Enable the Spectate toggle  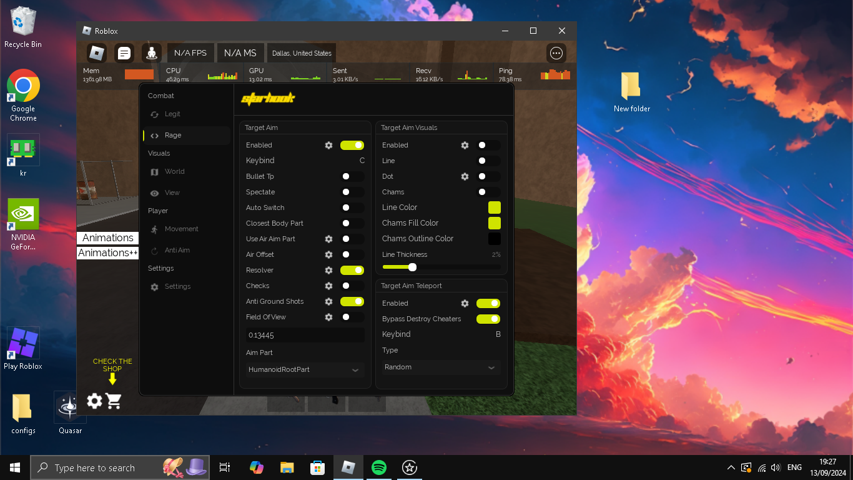352,192
